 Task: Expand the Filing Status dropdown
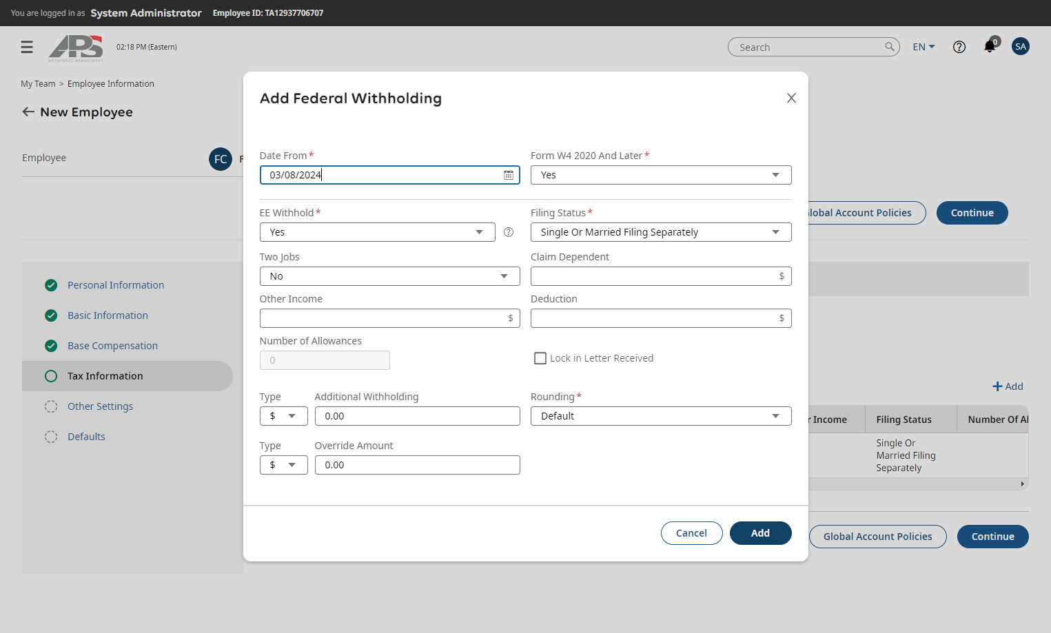[661, 232]
